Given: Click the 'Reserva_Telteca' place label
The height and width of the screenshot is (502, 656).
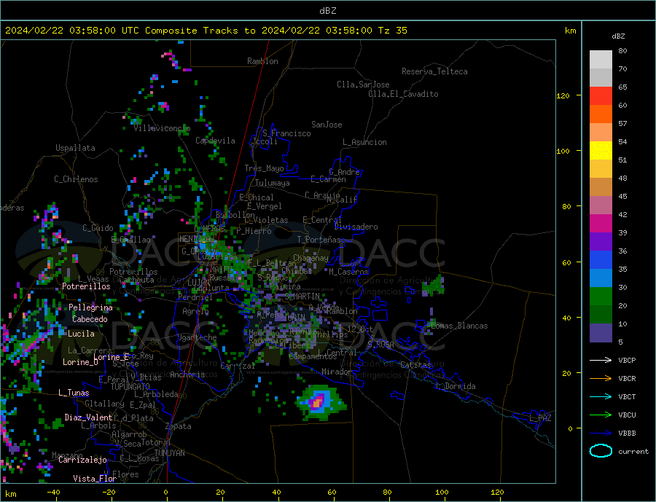Looking at the screenshot, I should [434, 71].
